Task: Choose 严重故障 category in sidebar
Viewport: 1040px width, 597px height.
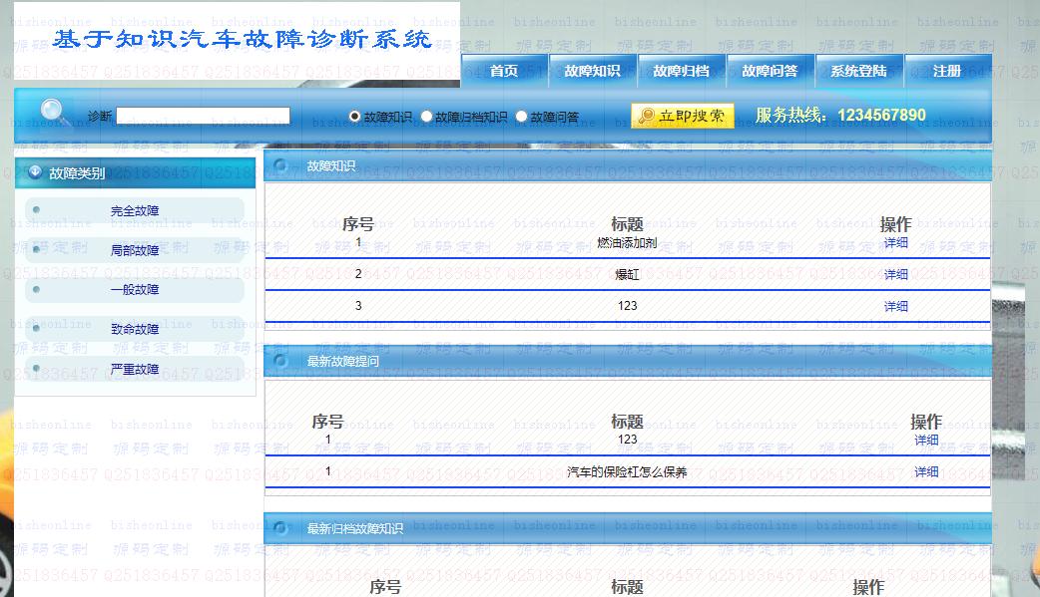Action: 135,369
